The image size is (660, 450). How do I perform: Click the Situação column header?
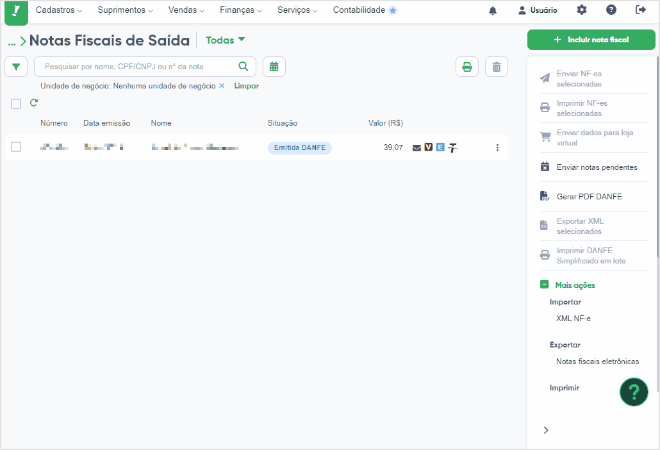pos(282,123)
